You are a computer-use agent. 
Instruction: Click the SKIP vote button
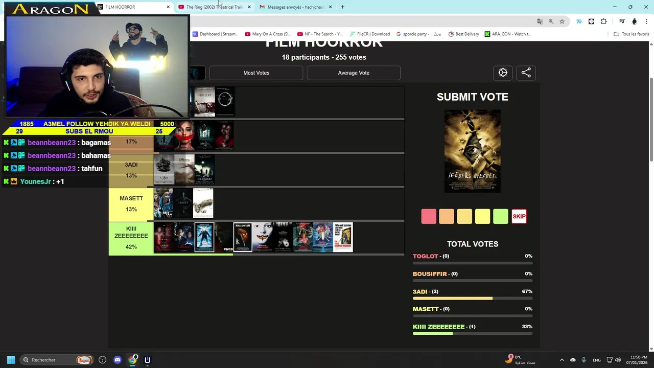[519, 216]
